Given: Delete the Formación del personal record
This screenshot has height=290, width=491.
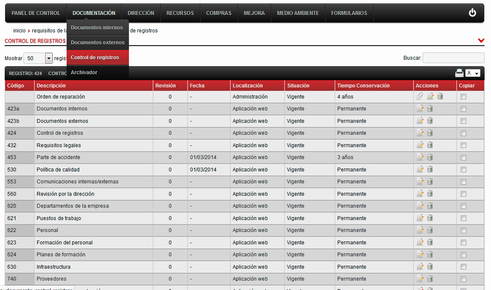Looking at the screenshot, I should [x=430, y=242].
